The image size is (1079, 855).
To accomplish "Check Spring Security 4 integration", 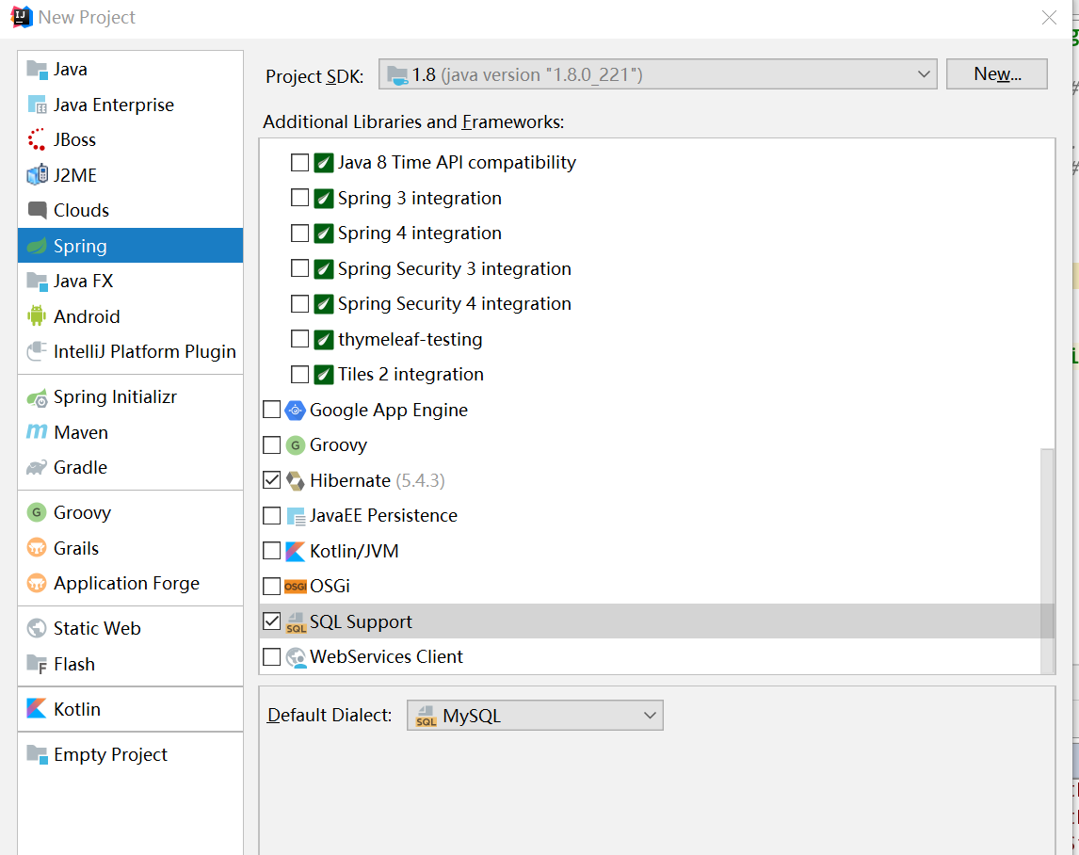I will point(299,303).
